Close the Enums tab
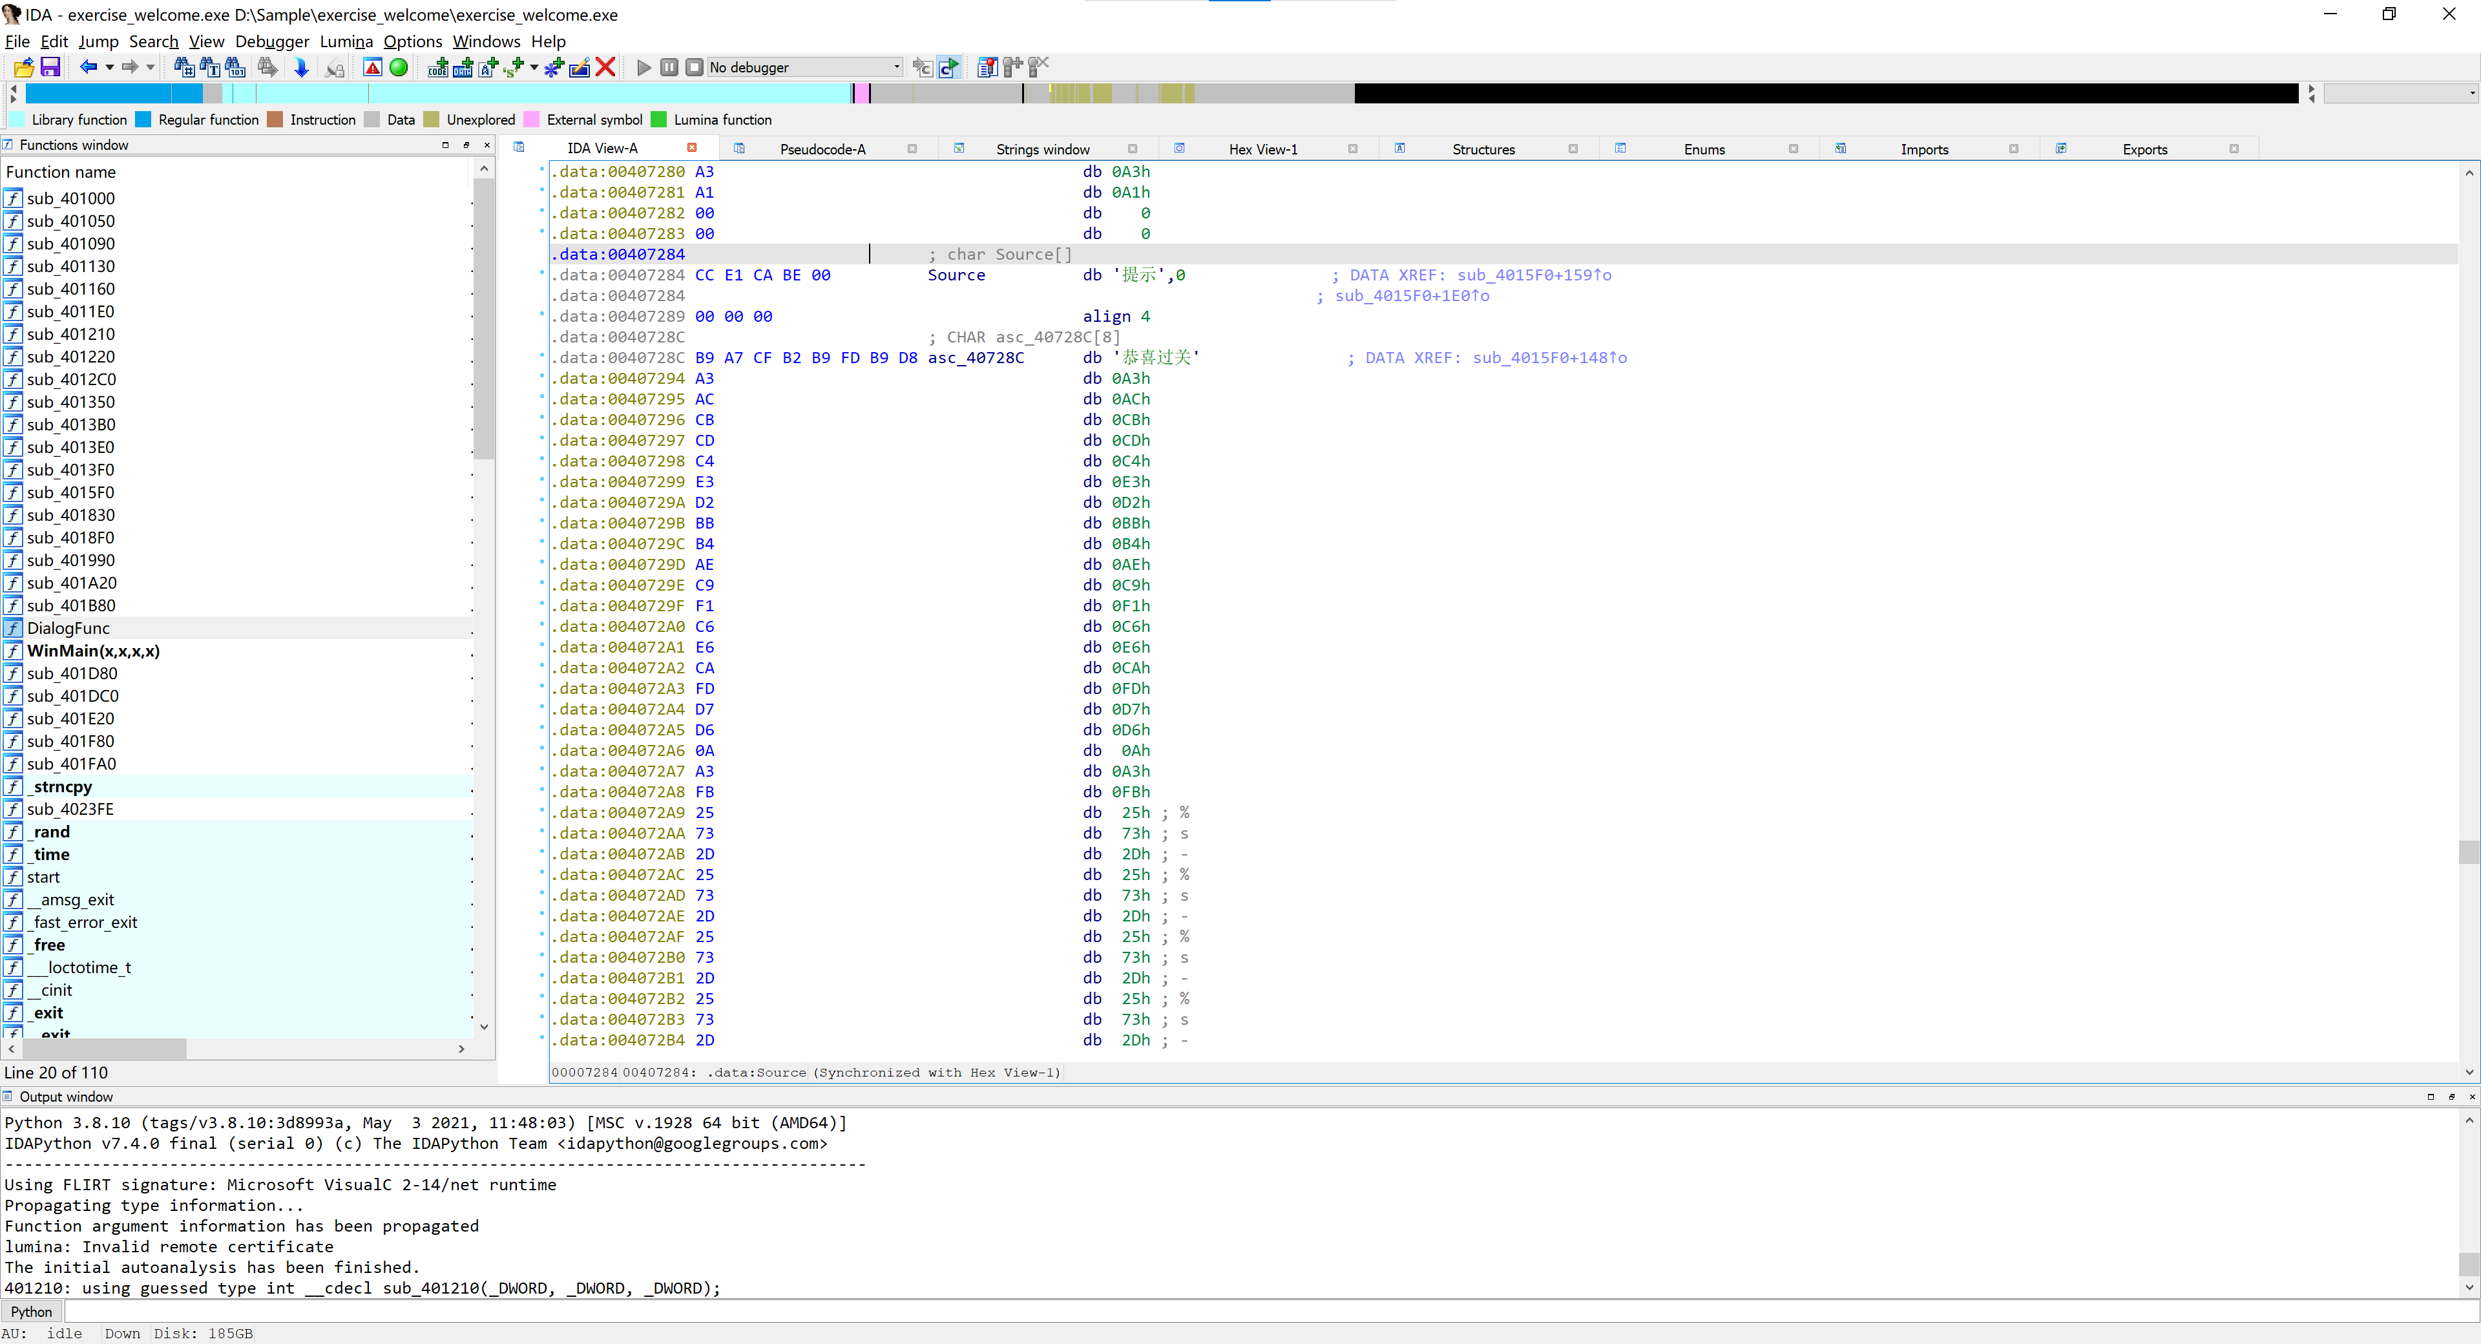Image resolution: width=2481 pixels, height=1344 pixels. tap(1794, 149)
